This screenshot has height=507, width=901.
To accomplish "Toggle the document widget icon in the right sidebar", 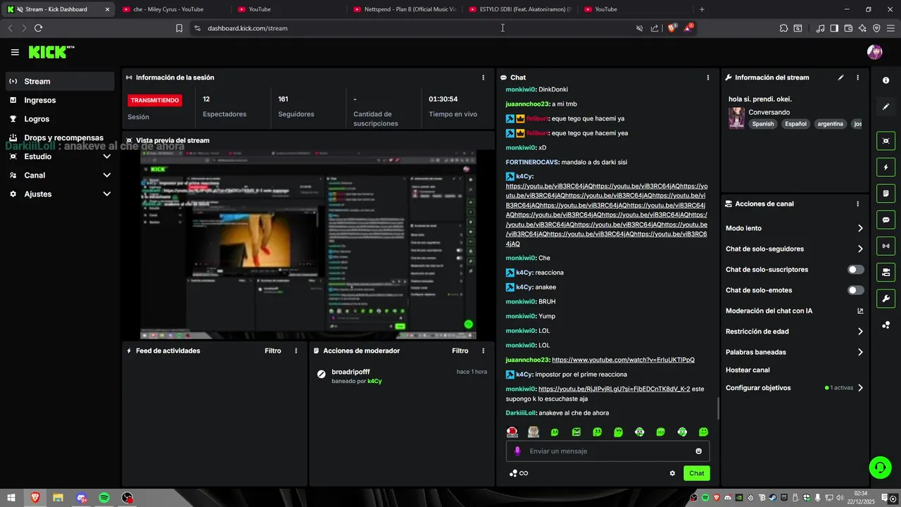I will pos(886,193).
